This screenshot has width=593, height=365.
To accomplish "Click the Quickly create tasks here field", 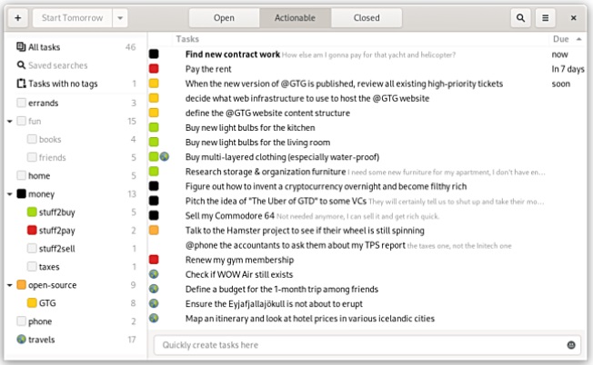I will point(367,345).
